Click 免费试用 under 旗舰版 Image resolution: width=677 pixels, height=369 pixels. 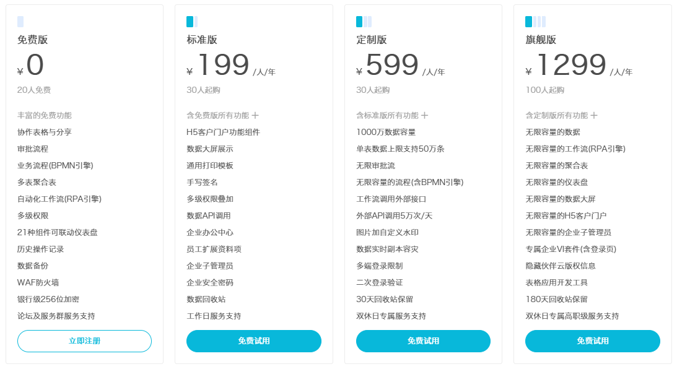(x=593, y=341)
